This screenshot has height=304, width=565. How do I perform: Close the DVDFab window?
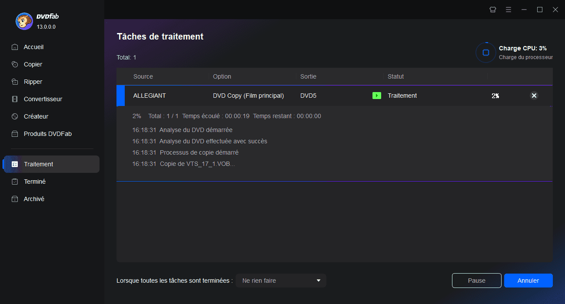click(x=555, y=10)
